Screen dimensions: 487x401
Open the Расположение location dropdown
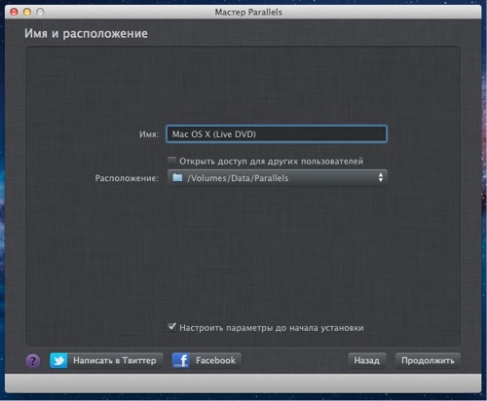[278, 178]
